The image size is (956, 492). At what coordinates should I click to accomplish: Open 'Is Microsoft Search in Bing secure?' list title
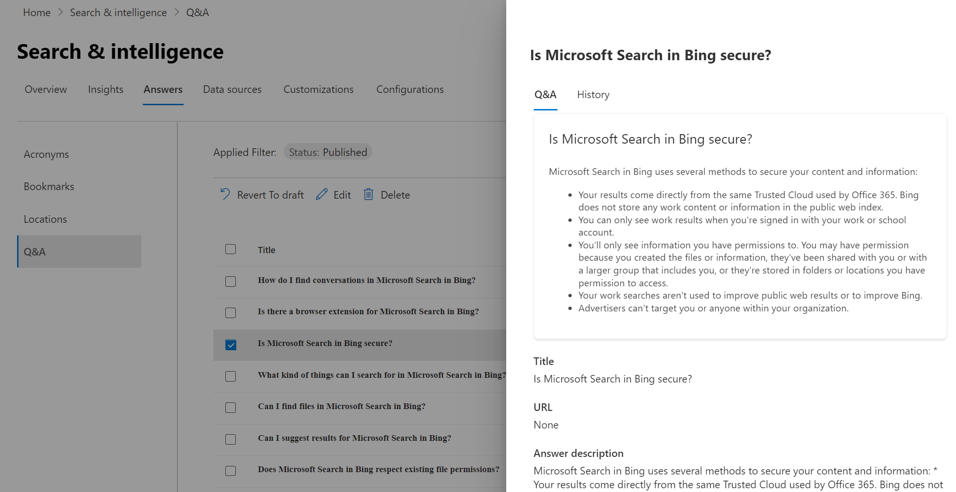tap(325, 343)
